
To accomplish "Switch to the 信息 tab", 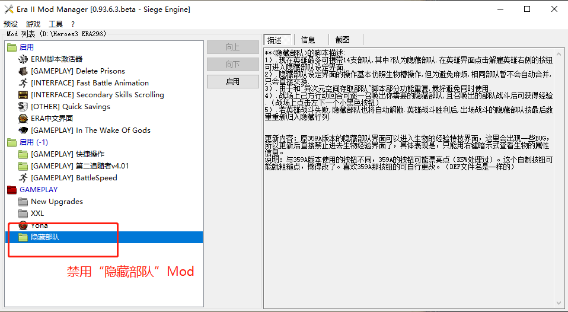I will [308, 40].
